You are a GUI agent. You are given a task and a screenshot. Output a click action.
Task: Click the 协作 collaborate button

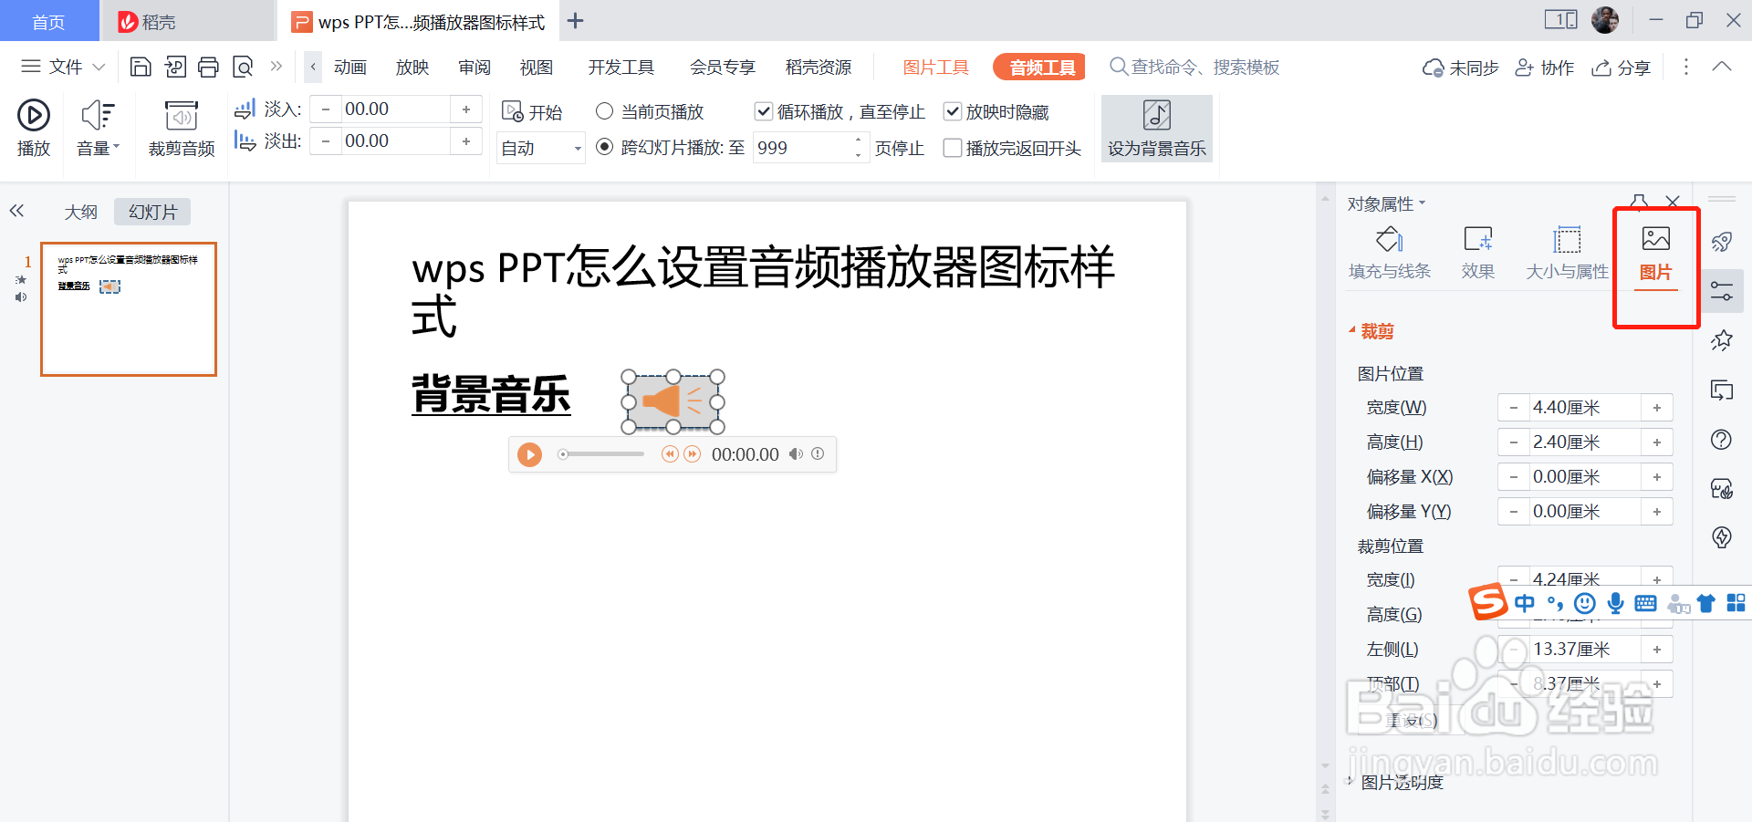point(1544,68)
